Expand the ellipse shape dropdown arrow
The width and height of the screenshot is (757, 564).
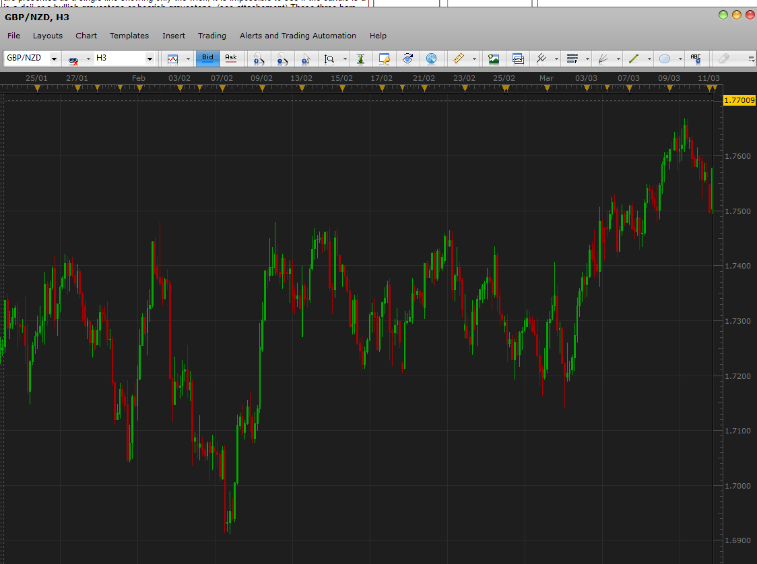pyautogui.click(x=680, y=59)
